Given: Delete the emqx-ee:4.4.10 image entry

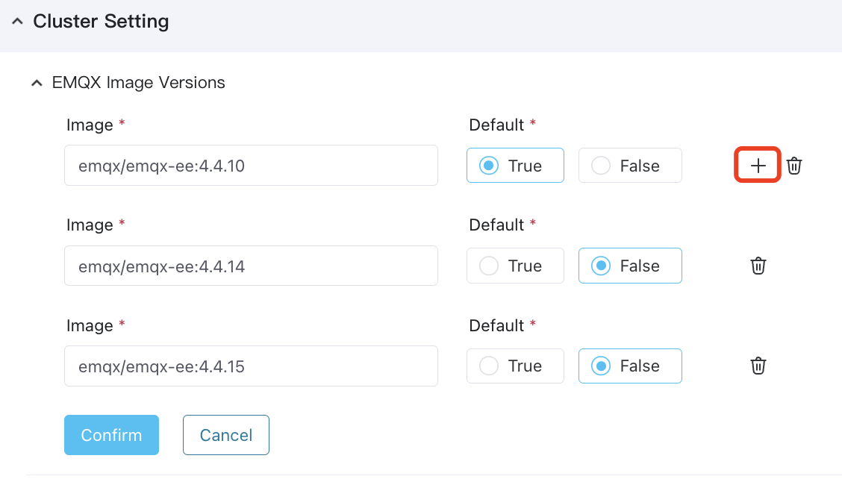Looking at the screenshot, I should (x=794, y=166).
